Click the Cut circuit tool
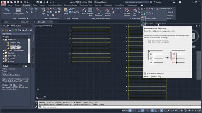202x113 pixels. point(72,8)
